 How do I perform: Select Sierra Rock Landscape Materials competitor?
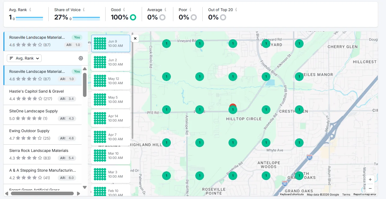[42, 154]
